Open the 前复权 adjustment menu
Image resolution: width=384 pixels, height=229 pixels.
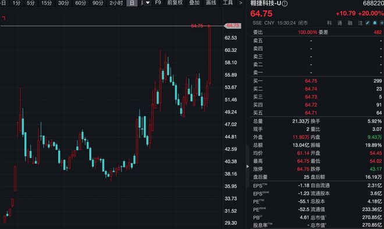pos(175,3)
